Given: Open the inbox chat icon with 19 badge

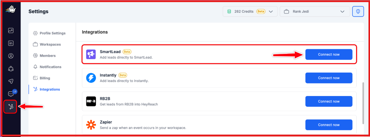Looking at the screenshot, I should [x=11, y=94].
